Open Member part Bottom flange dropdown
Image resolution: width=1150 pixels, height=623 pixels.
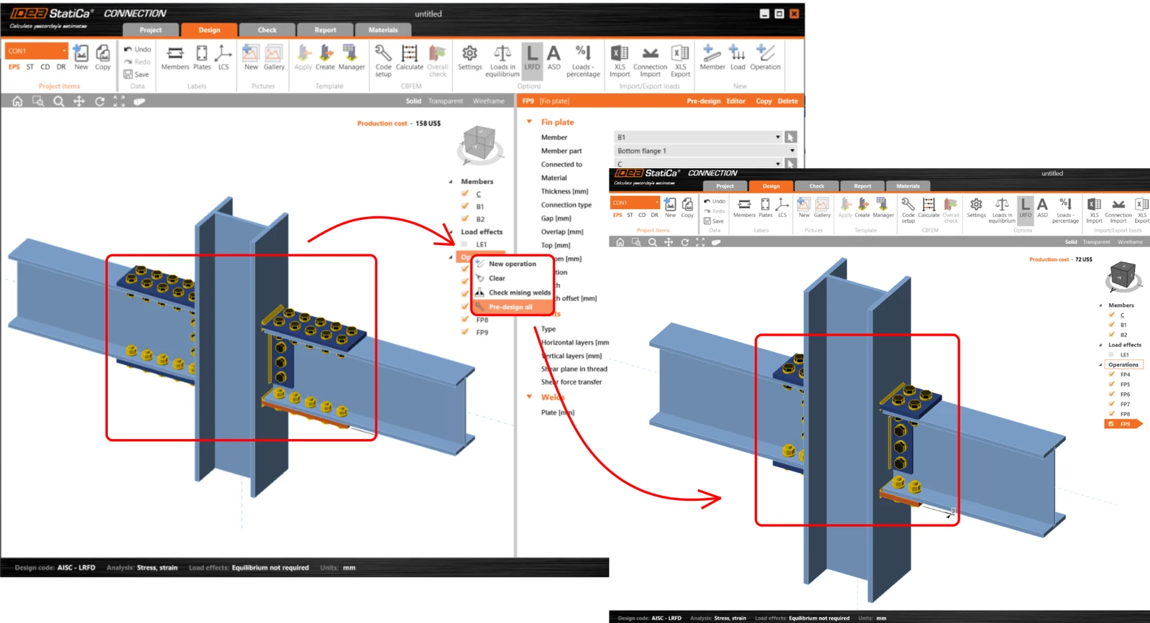pos(705,151)
